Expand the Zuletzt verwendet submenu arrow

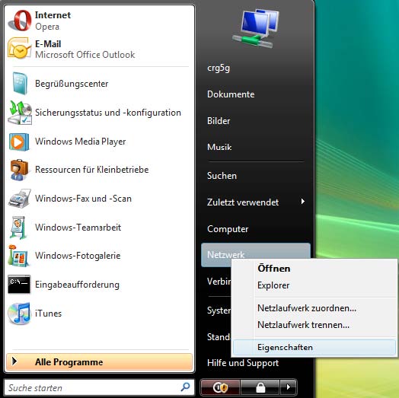coord(302,202)
